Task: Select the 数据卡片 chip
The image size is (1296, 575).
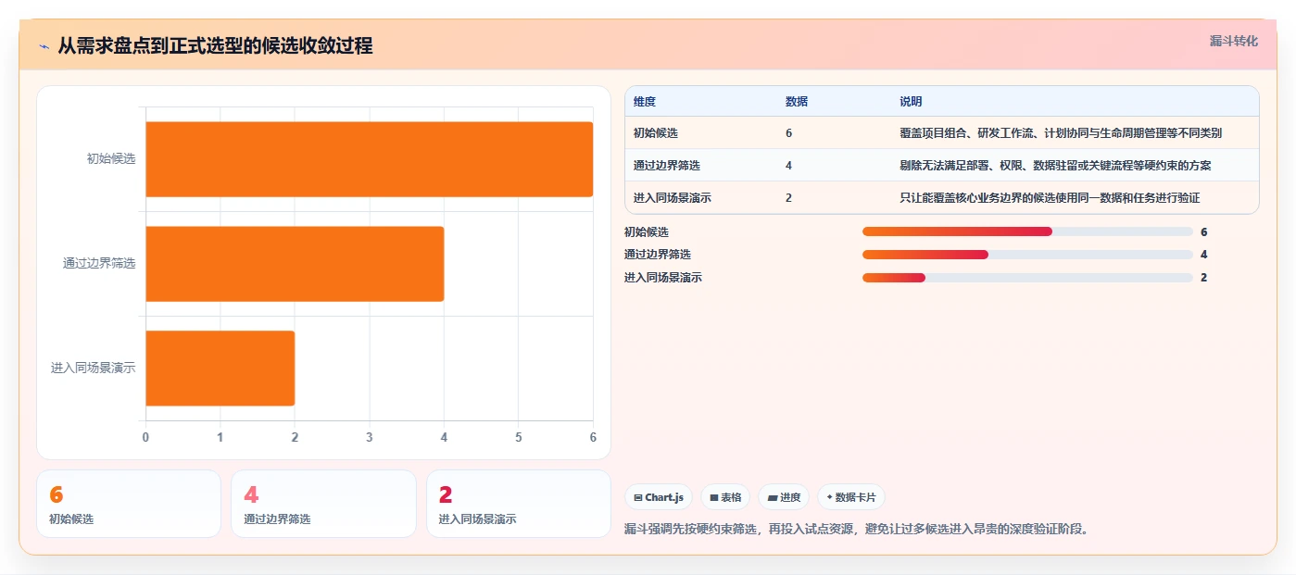Action: (851, 497)
